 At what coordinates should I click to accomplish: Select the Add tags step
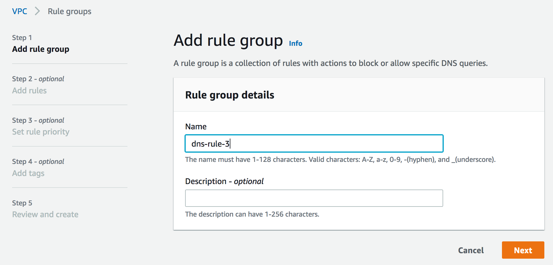(x=28, y=173)
